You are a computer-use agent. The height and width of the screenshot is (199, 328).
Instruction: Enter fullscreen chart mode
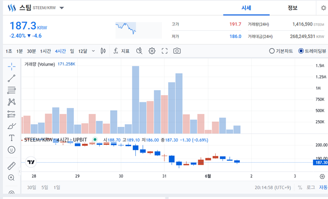pyautogui.click(x=165, y=51)
